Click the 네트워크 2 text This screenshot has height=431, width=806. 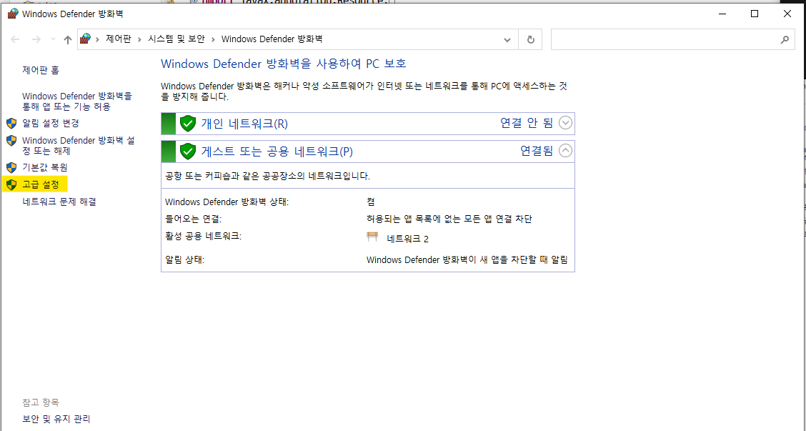(407, 239)
